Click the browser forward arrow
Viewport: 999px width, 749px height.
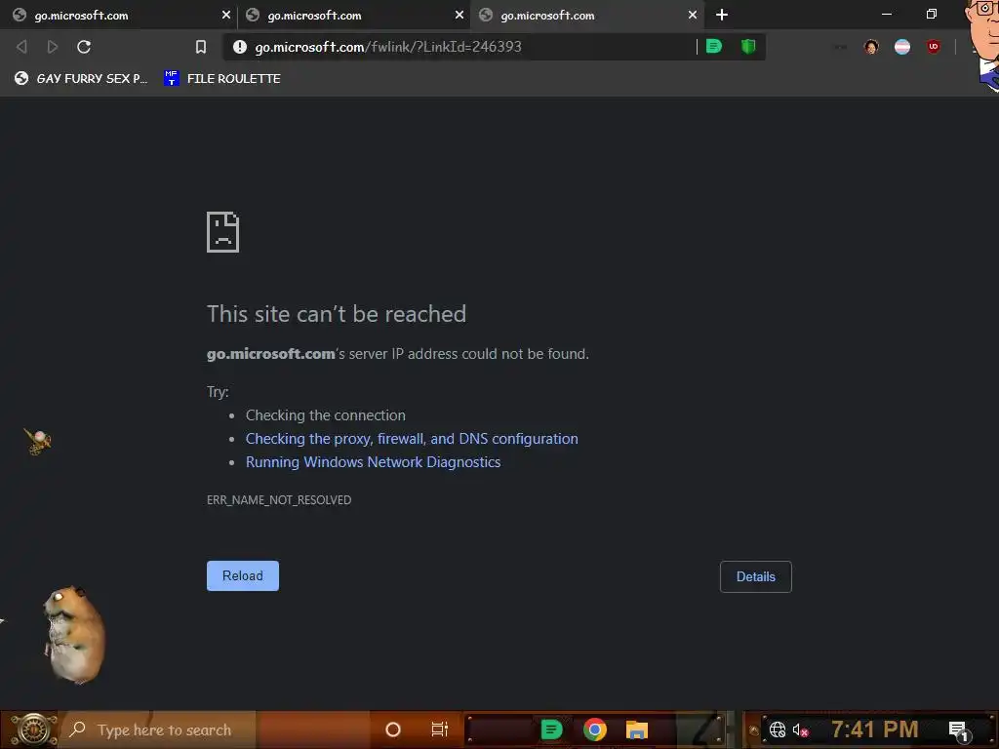[53, 47]
